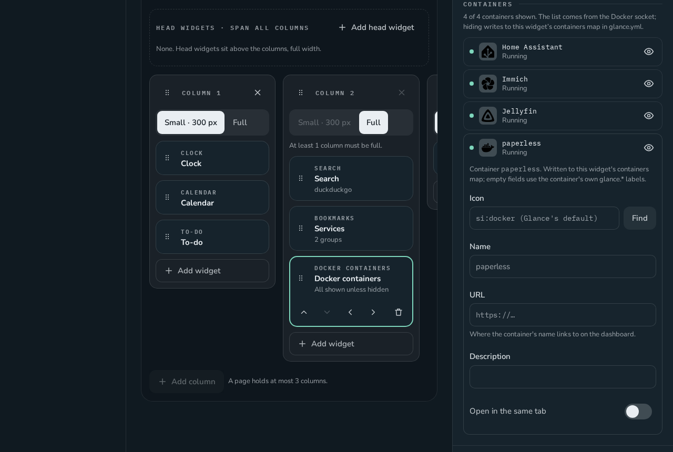This screenshot has height=452, width=673.
Task: Expand the Home Assistant container row
Action: (563, 52)
